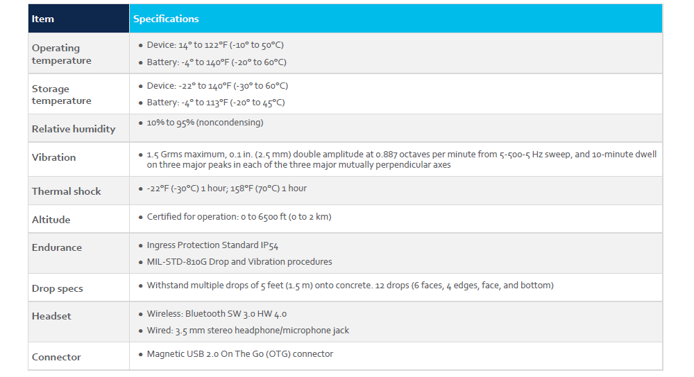Click the 'Ingress Protection Standard IP54' entry
Screen dimensions: 694x377
coord(212,245)
